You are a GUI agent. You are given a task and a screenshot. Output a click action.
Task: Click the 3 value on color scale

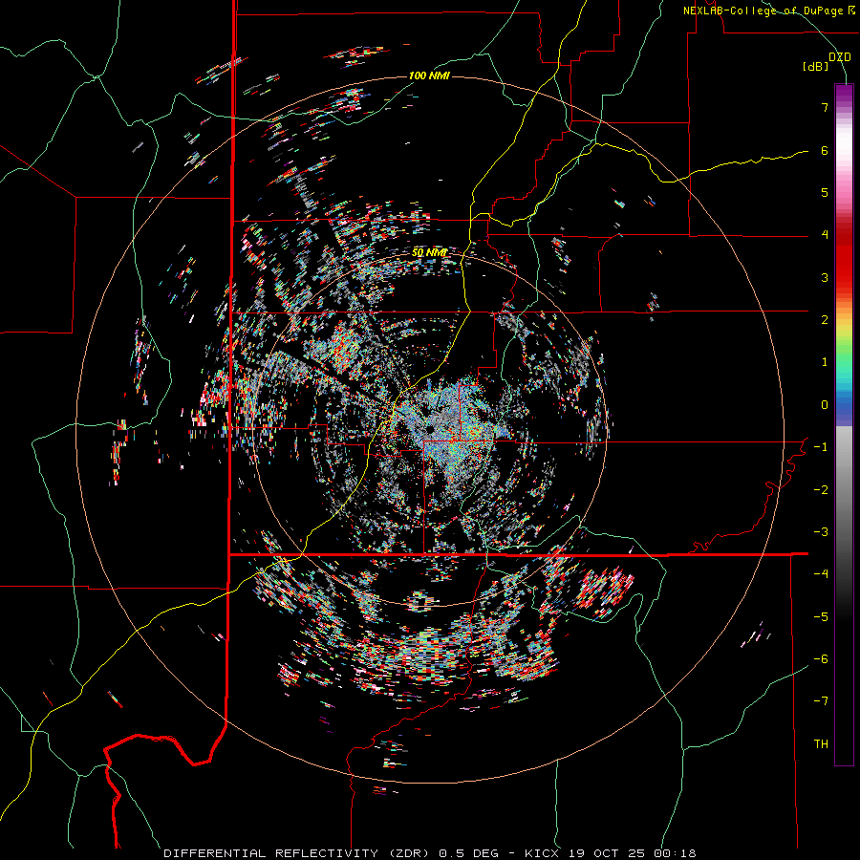click(825, 277)
